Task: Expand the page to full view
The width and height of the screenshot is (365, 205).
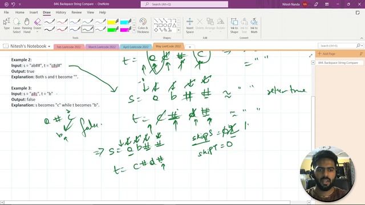Action: coord(310,56)
